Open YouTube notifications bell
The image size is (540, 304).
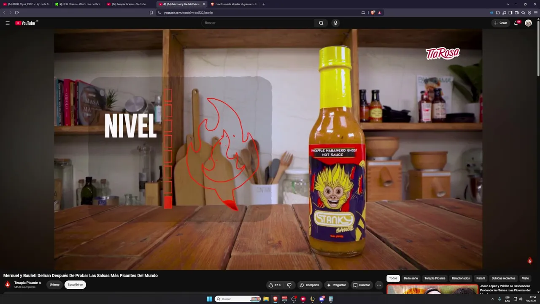pos(516,23)
